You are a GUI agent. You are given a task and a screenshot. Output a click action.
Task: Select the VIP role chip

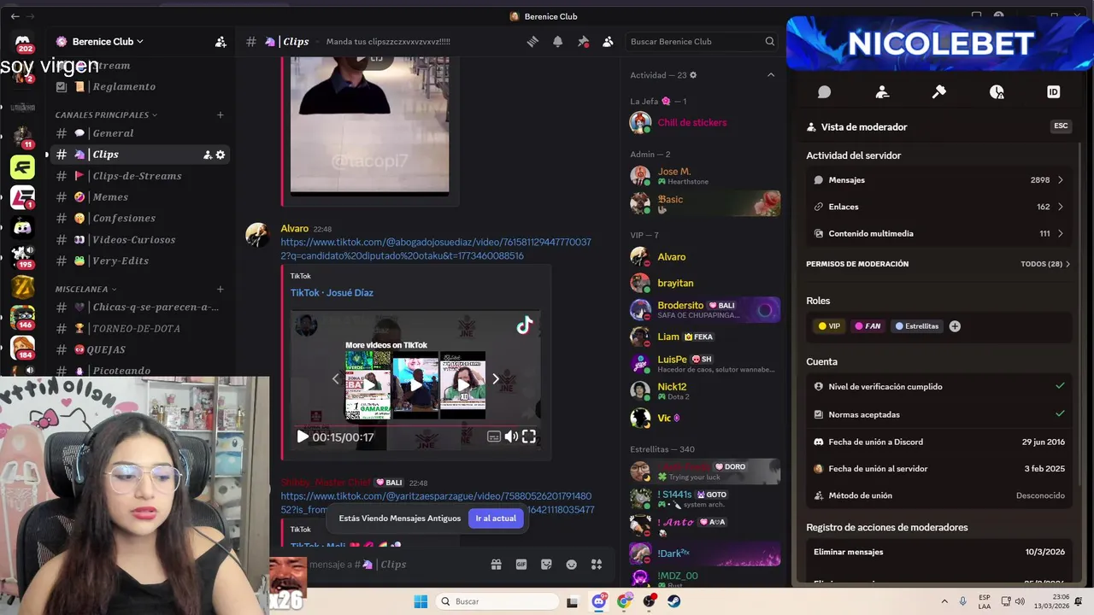tap(829, 326)
